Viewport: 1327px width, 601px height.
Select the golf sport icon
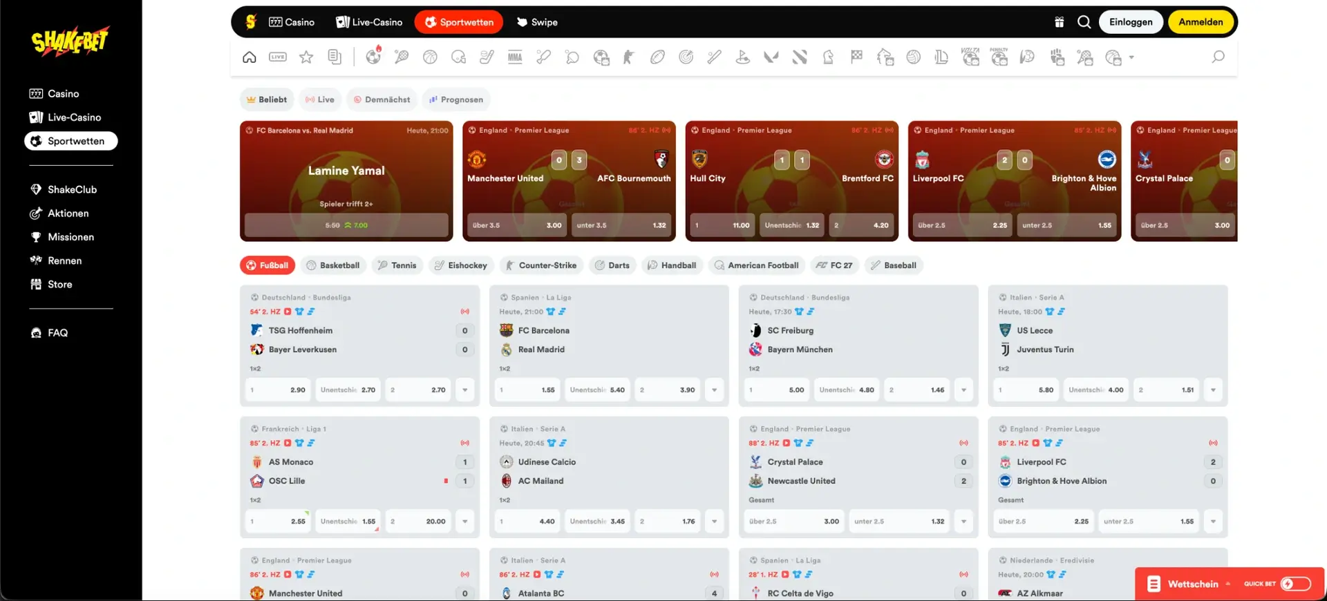743,57
